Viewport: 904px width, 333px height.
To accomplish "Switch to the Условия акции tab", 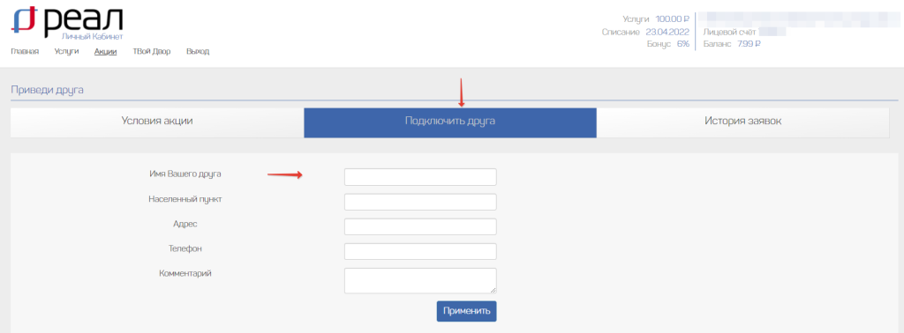I will [x=157, y=122].
